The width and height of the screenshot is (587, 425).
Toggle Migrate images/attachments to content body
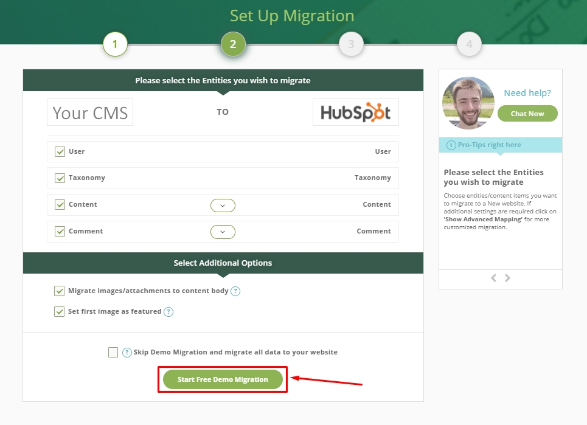coord(59,291)
